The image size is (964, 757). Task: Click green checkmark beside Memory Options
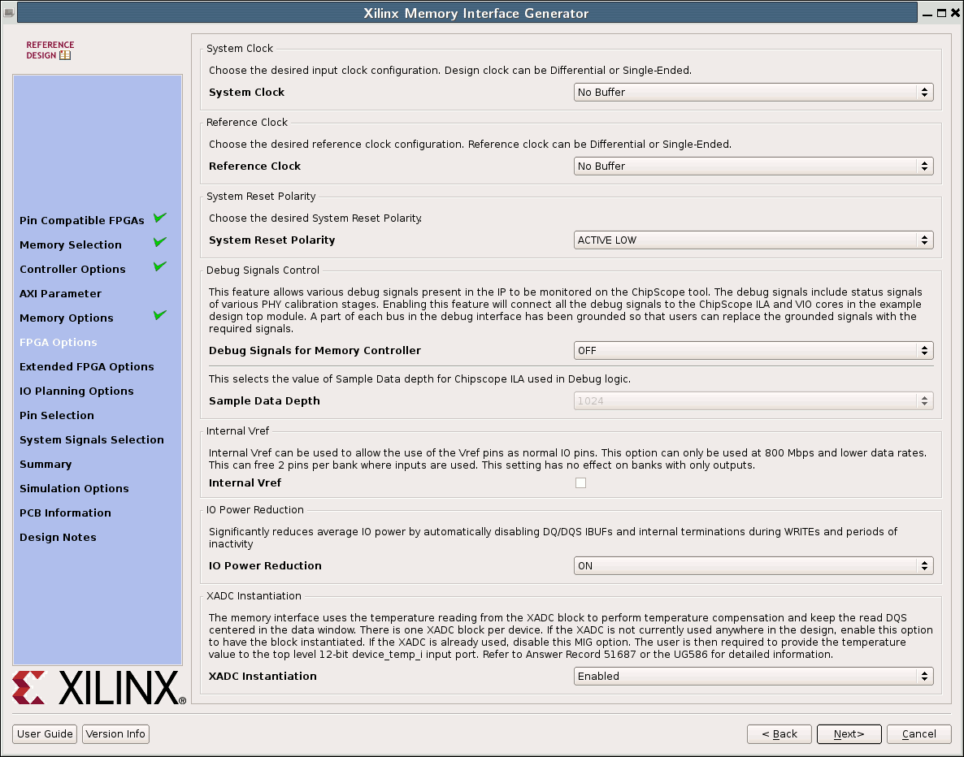[160, 315]
